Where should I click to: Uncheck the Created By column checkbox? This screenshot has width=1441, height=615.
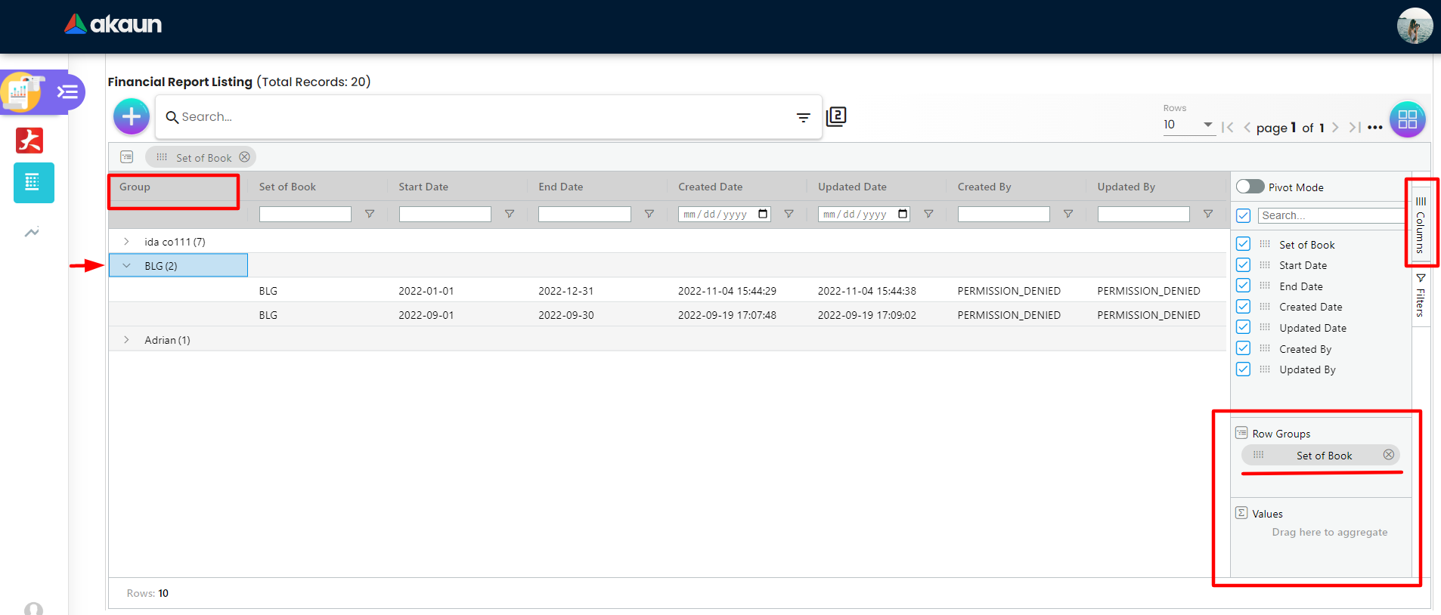tap(1243, 348)
